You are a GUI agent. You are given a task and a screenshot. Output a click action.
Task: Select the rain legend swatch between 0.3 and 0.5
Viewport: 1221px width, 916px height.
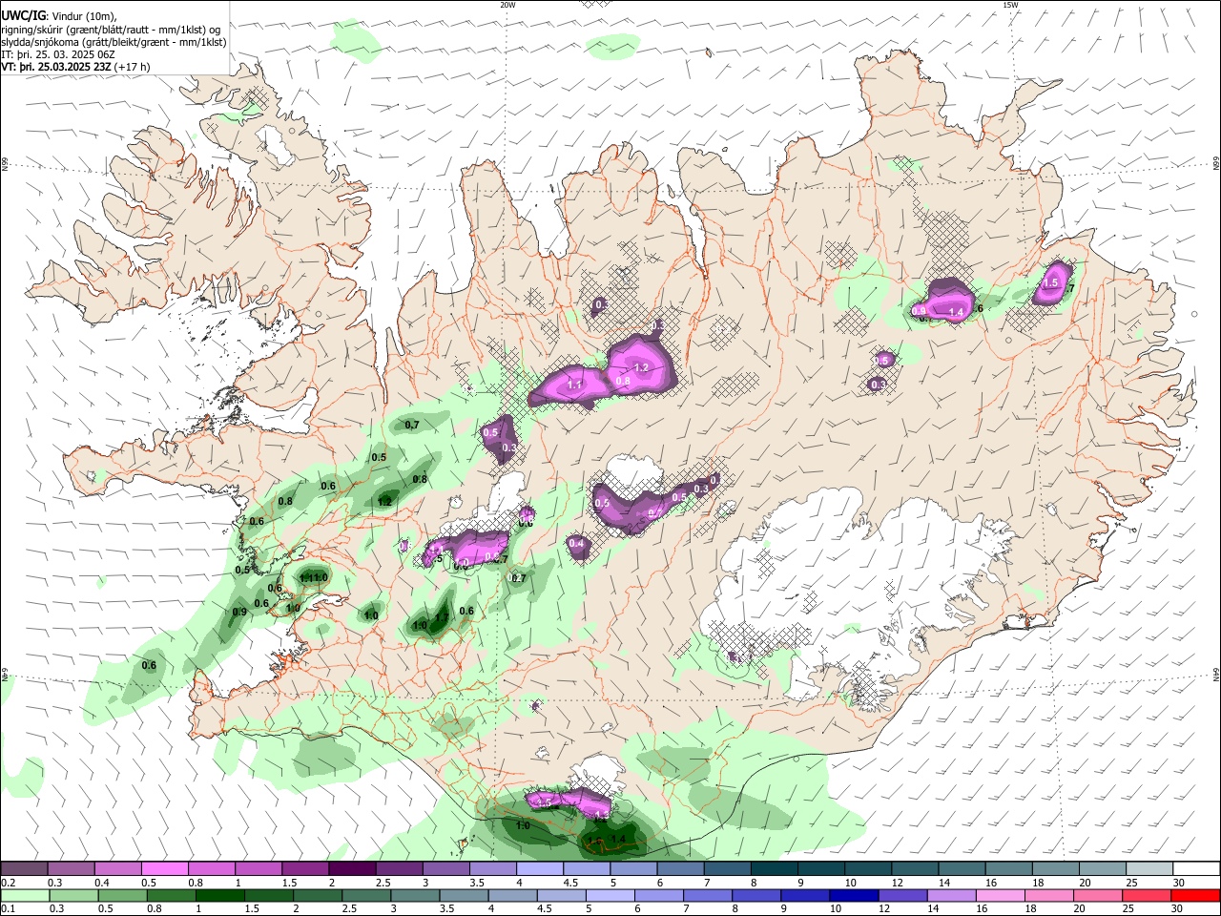72,895
